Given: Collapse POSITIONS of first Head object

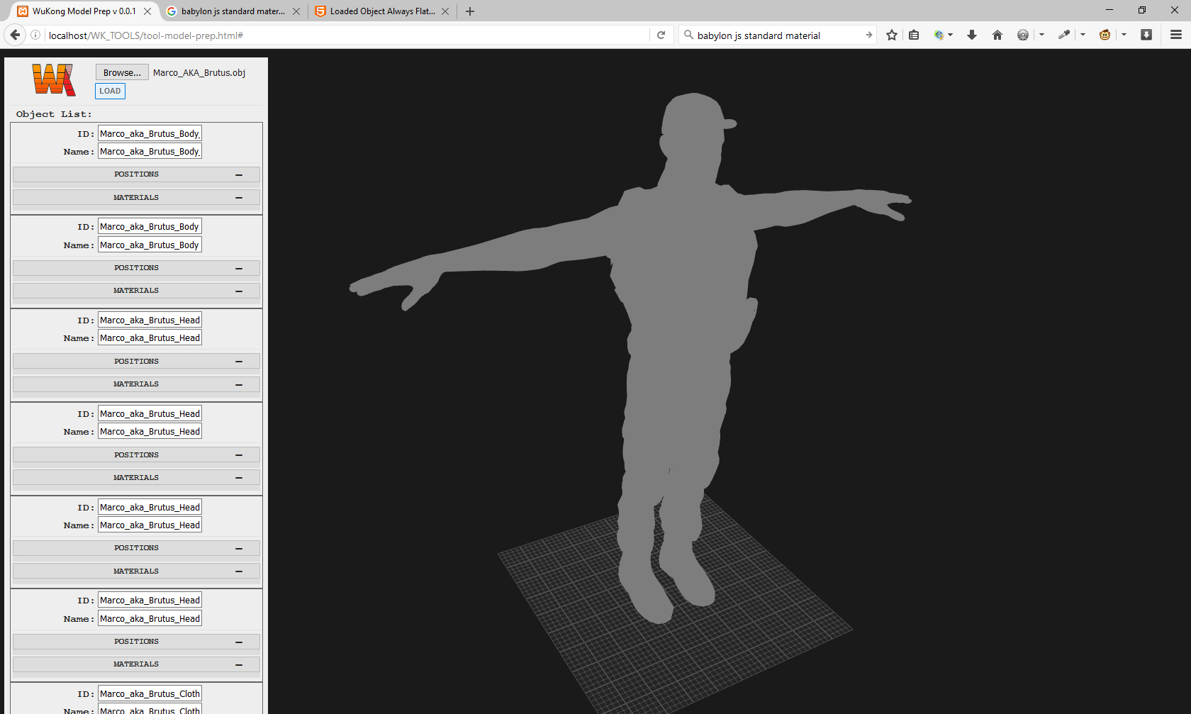Looking at the screenshot, I should (x=136, y=362).
